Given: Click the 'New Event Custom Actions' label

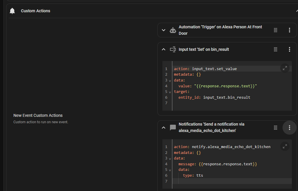Looking at the screenshot, I should tap(38, 115).
